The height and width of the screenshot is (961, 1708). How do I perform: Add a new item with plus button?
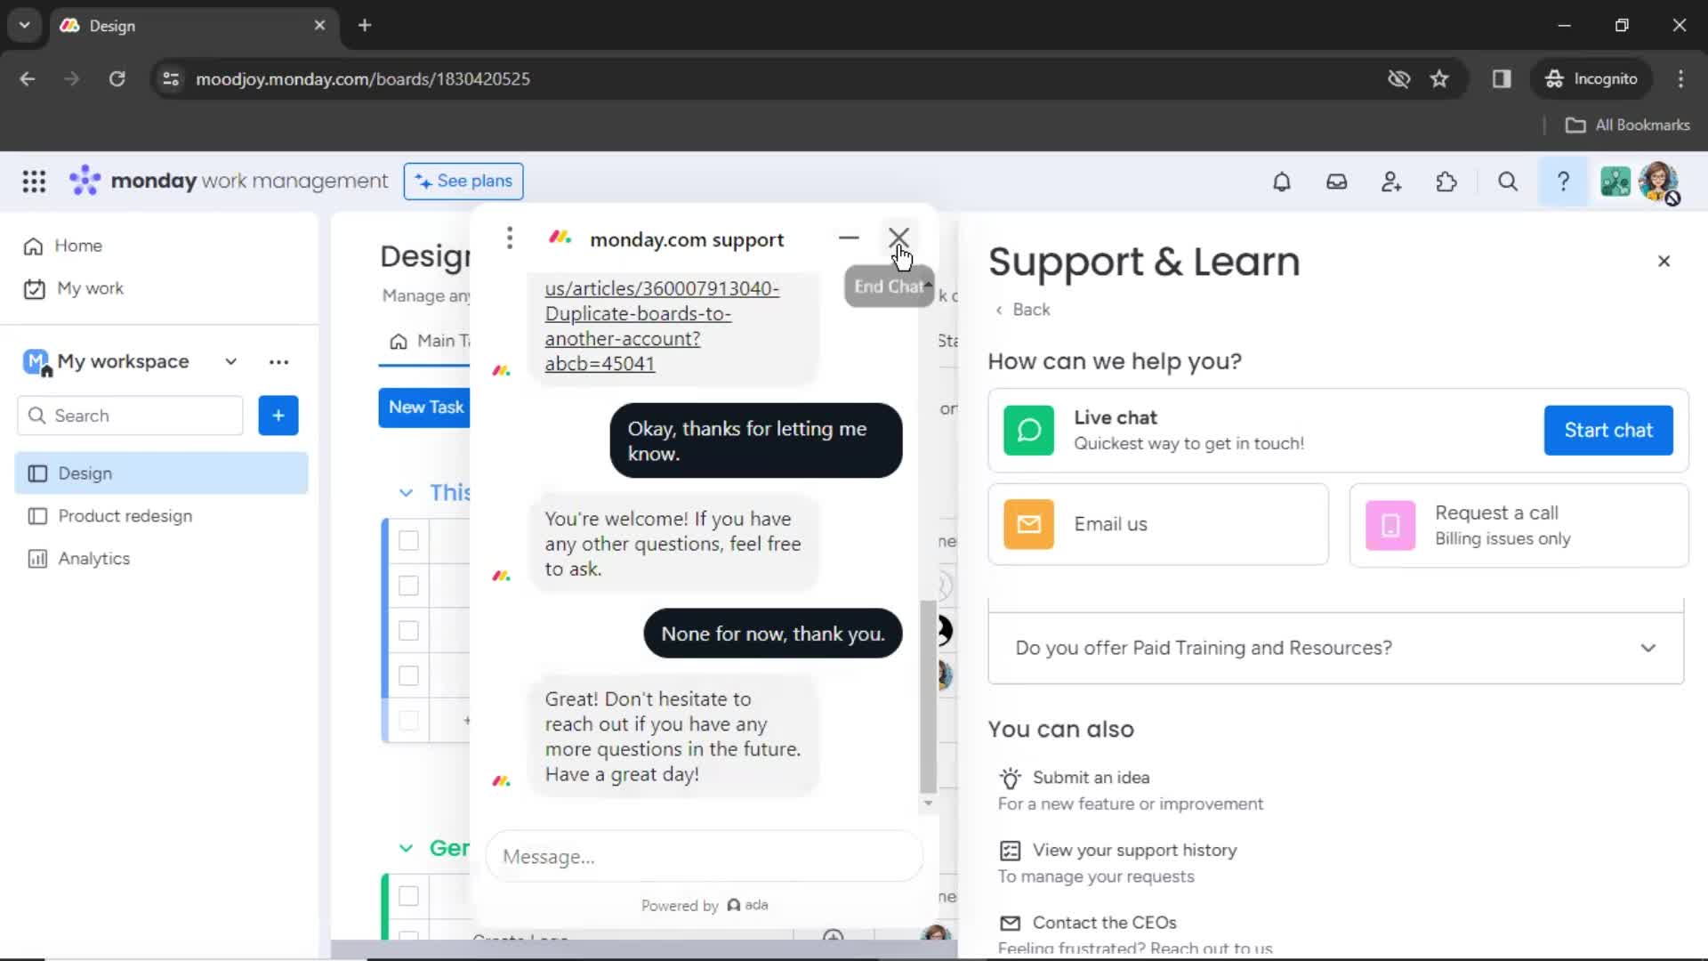point(278,416)
